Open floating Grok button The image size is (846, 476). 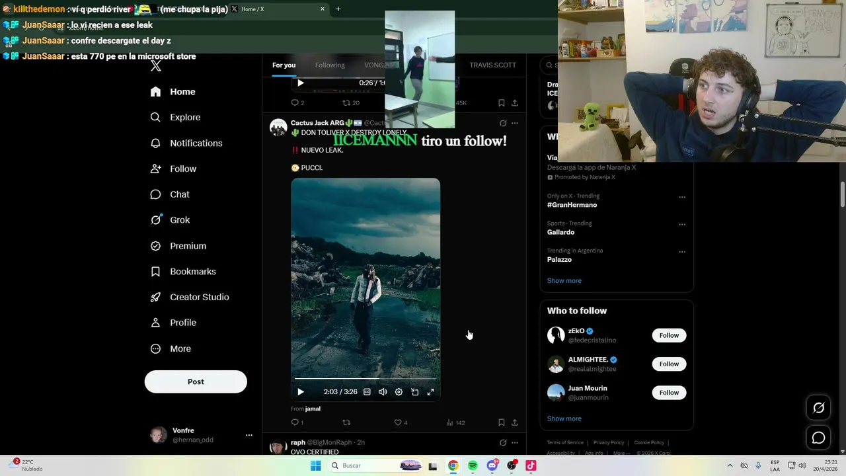tap(818, 408)
